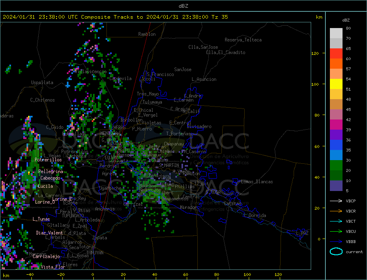Click the L_Tunas station label
This screenshot has height=280, width=367.
[41, 219]
